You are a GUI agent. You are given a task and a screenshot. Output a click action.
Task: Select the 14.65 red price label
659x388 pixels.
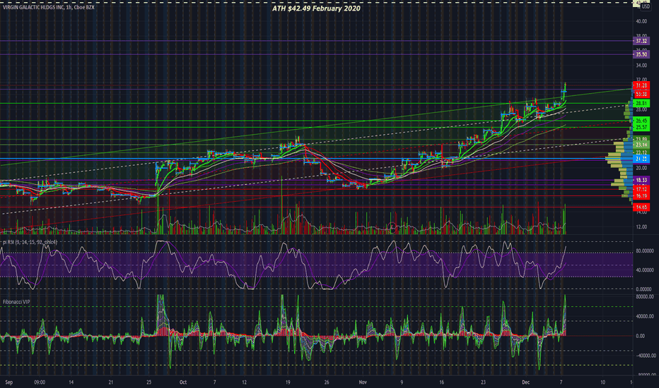pos(641,207)
